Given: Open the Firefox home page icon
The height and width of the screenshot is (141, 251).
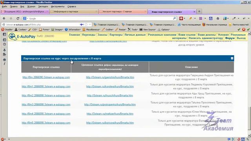Looking at the screenshot, I should pyautogui.click(x=218, y=18).
